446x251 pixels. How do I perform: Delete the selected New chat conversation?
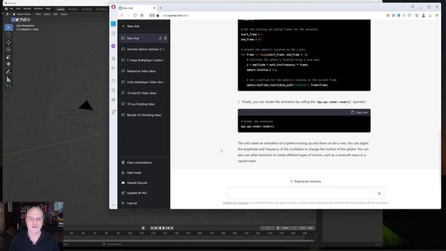(165, 38)
